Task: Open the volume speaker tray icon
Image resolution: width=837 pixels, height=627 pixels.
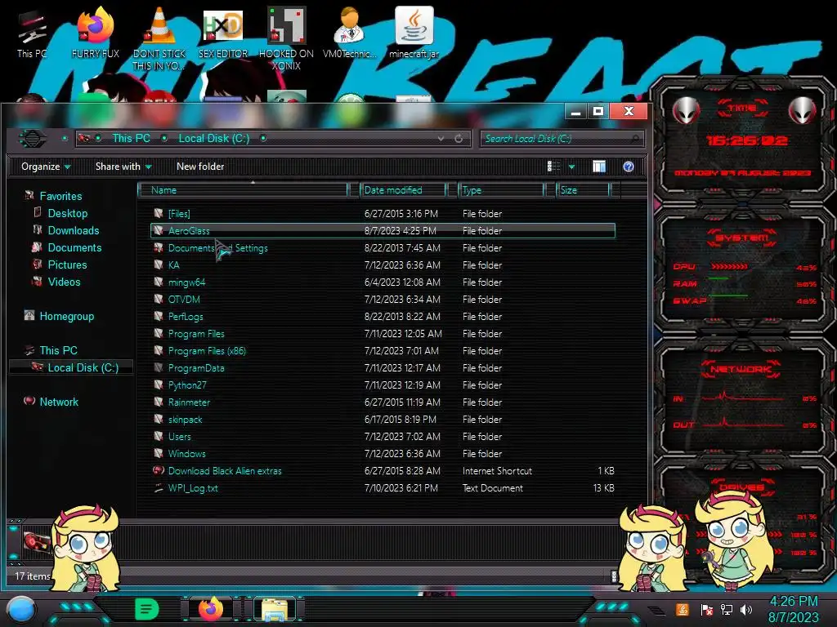Action: pyautogui.click(x=746, y=609)
